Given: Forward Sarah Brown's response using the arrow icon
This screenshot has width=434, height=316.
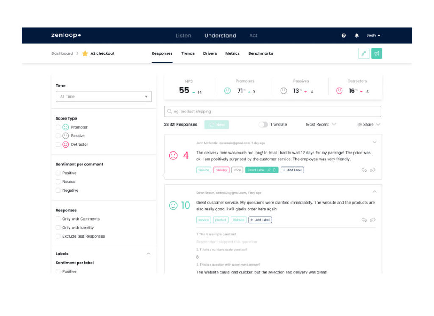Looking at the screenshot, I should click(x=373, y=219).
